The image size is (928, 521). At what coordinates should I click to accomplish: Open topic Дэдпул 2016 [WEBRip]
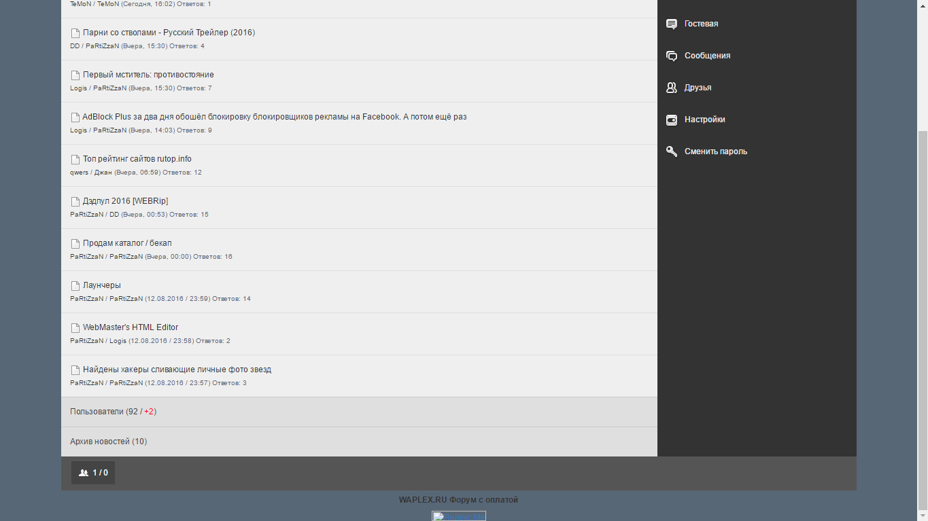tap(125, 201)
